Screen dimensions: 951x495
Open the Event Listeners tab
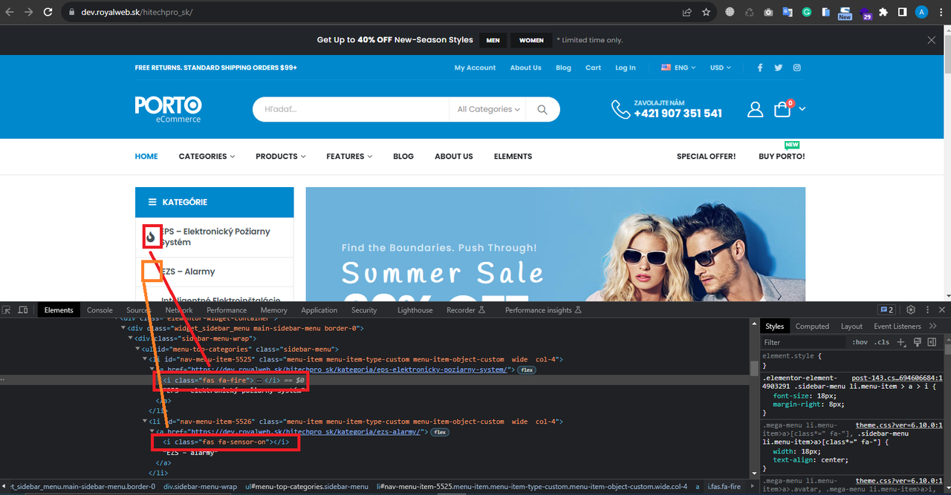click(897, 326)
